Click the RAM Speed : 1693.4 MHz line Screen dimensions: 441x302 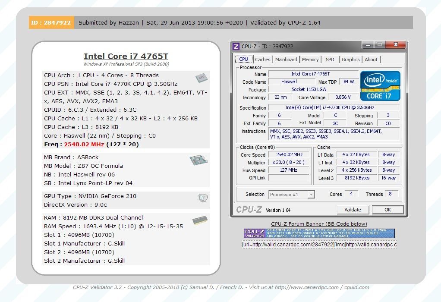tap(113, 226)
